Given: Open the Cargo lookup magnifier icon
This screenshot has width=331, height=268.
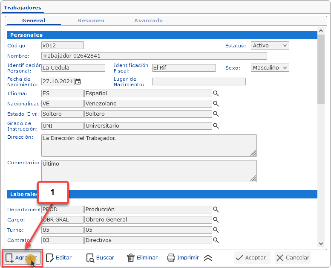Looking at the screenshot, I should 216,220.
